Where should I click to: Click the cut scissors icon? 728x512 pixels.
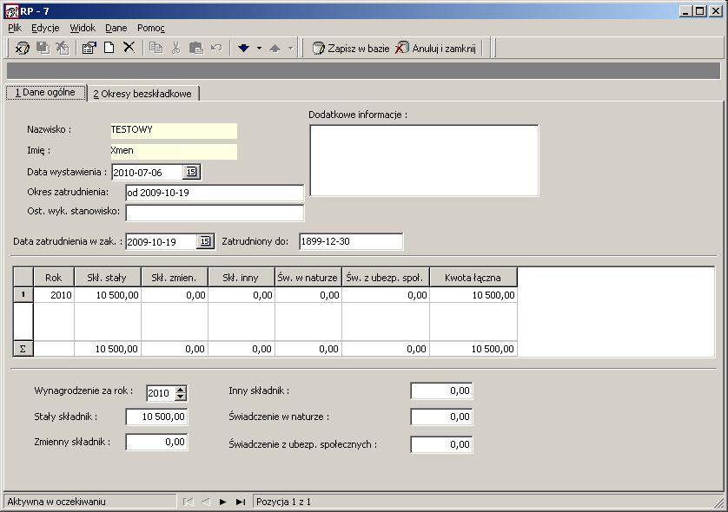coord(176,48)
